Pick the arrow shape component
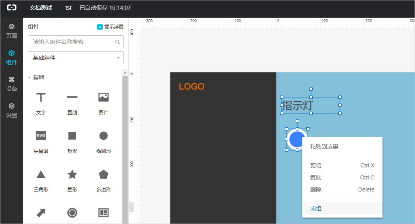The height and width of the screenshot is (224, 415). pos(41,213)
